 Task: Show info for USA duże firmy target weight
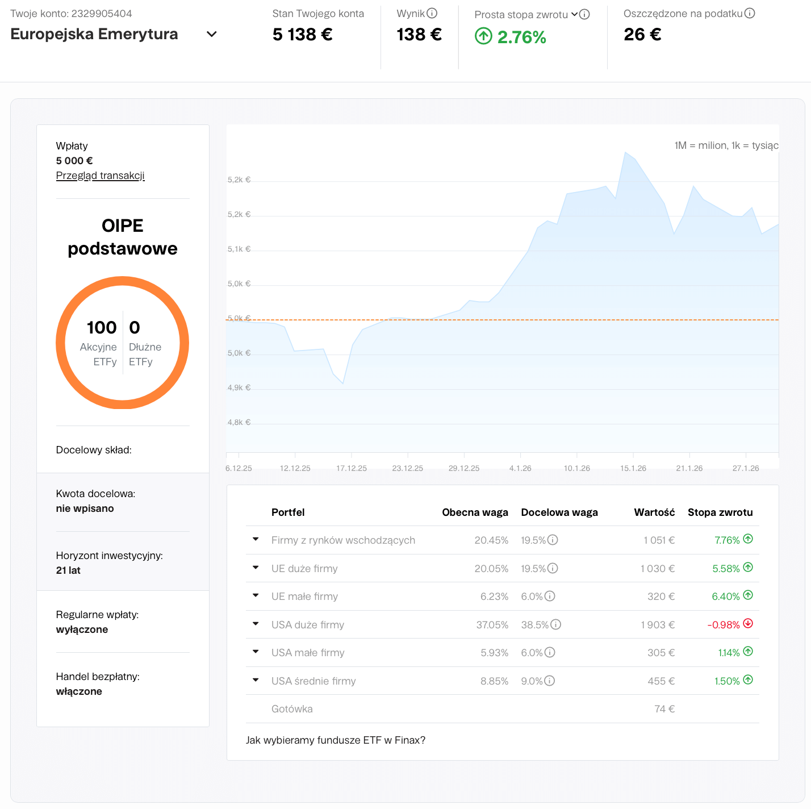pos(556,624)
